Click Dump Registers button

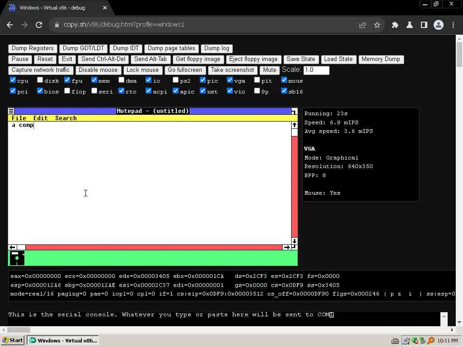pyautogui.click(x=33, y=48)
